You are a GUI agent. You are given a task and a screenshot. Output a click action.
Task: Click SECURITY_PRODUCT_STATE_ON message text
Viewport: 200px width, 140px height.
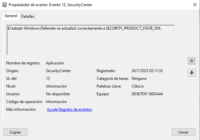click(x=134, y=28)
